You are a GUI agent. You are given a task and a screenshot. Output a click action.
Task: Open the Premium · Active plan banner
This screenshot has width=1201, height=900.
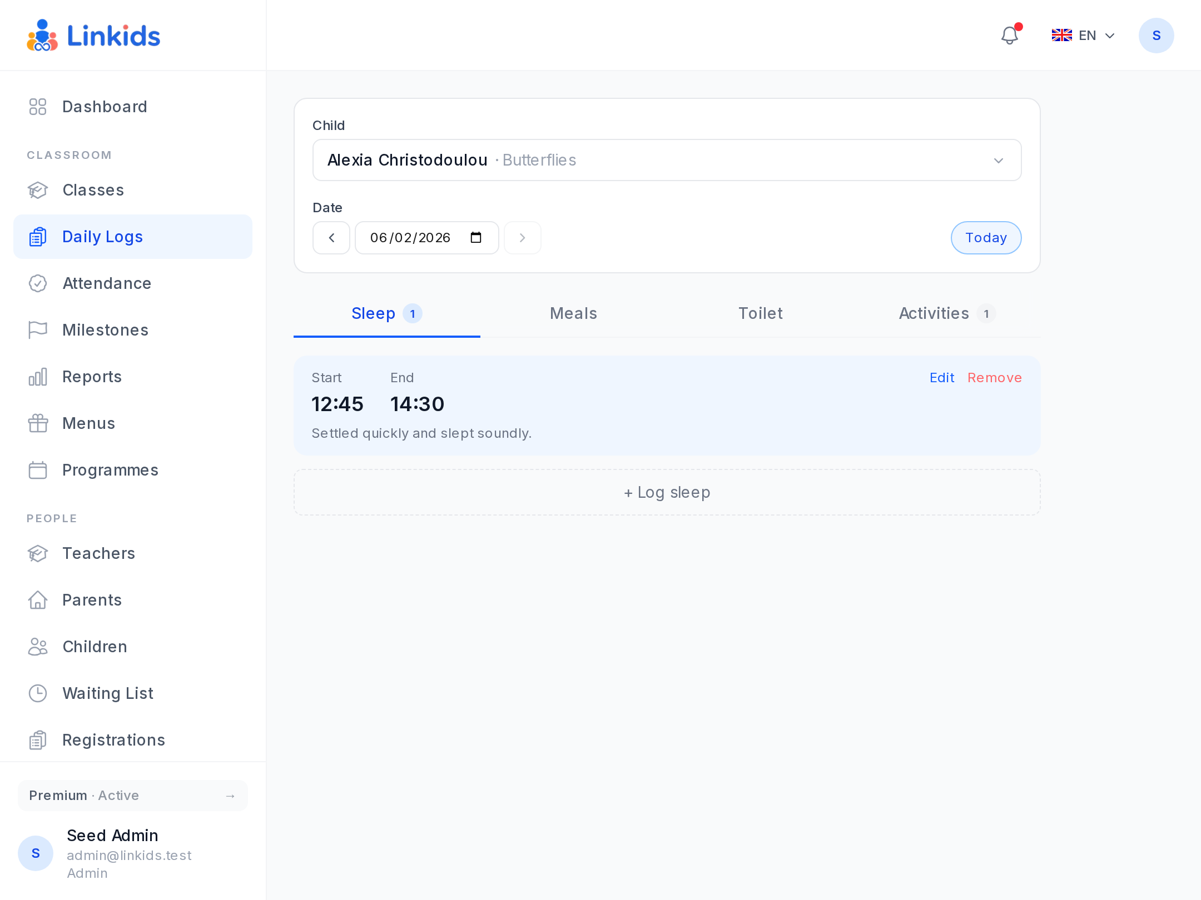point(133,796)
